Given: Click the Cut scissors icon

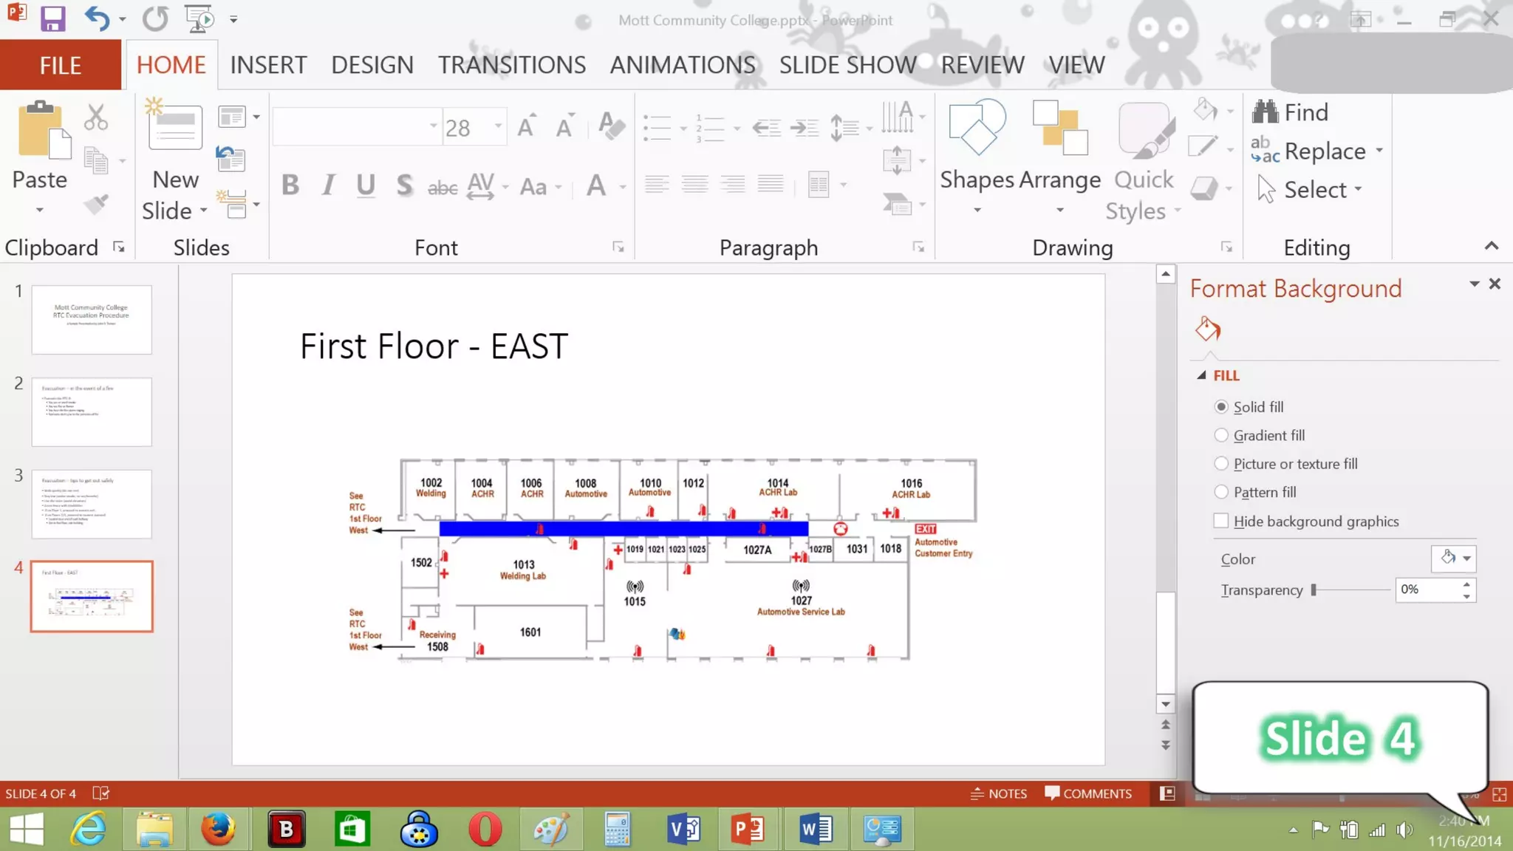Looking at the screenshot, I should click(x=95, y=118).
